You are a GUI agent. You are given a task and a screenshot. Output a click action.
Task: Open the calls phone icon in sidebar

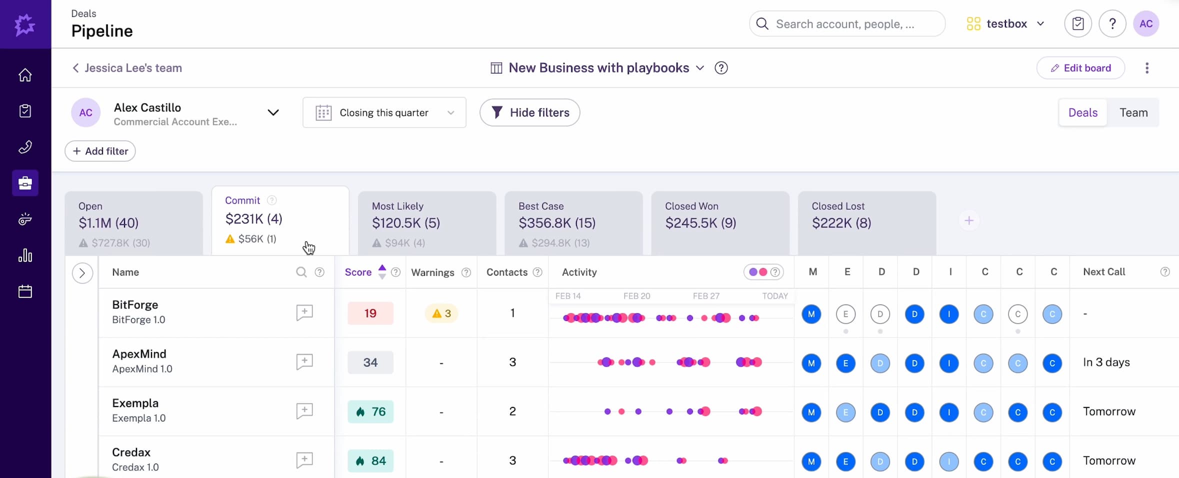pyautogui.click(x=25, y=147)
